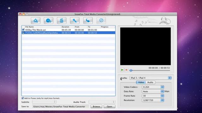Open the Video Codecs H.264 dropdown
Viewport: 202px width, 113px height.
(153, 87)
